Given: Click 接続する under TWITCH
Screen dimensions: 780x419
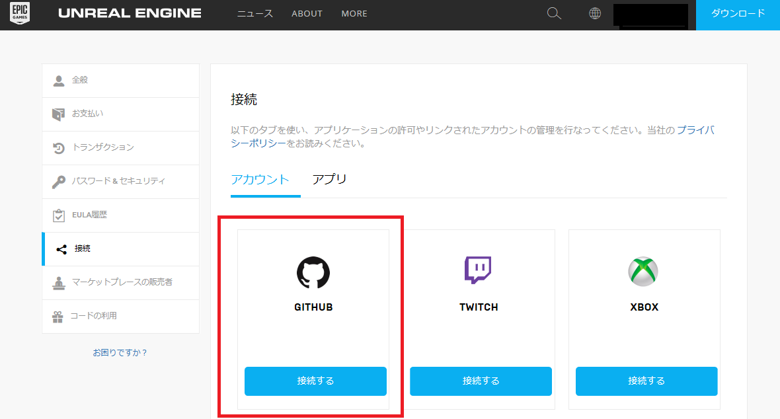Looking at the screenshot, I should 481,381.
